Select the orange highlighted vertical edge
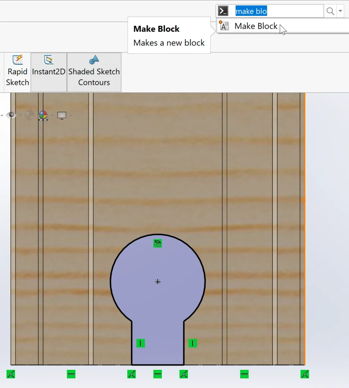Screen dimensions: 349x388 click(305, 229)
